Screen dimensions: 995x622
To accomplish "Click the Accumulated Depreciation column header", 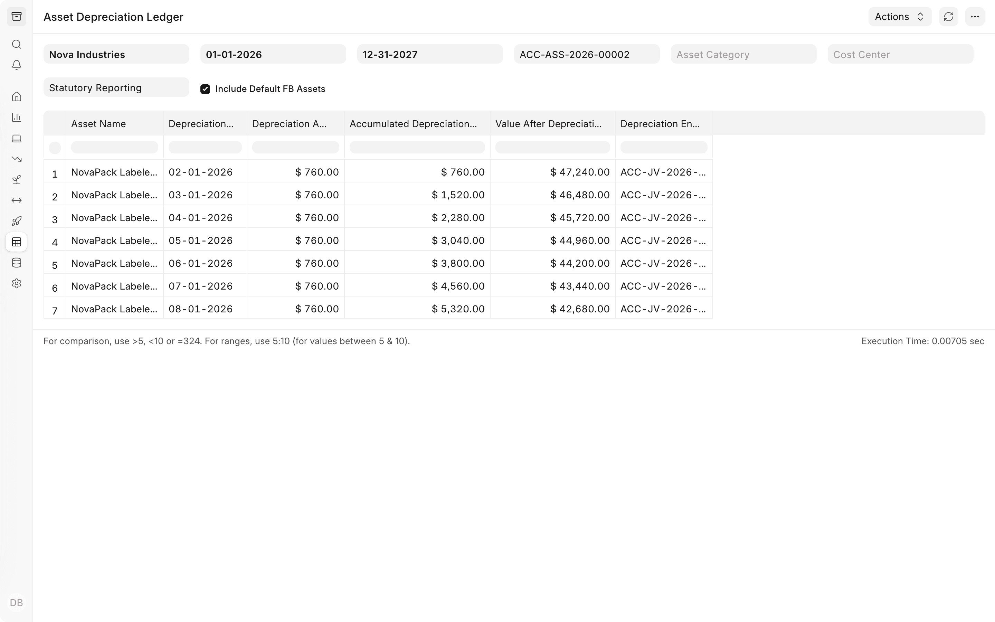I will (417, 123).
